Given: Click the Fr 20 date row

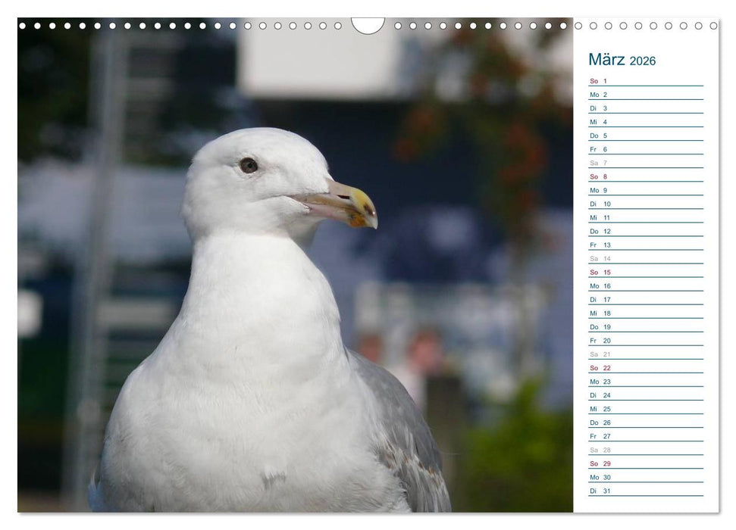Looking at the screenshot, I should [645, 341].
